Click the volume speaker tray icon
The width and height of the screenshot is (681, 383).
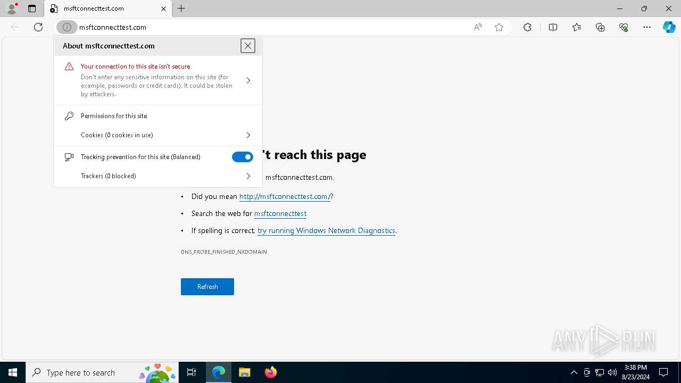(x=612, y=372)
